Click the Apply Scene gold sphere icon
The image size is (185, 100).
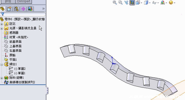pyautogui.click(x=171, y=2)
